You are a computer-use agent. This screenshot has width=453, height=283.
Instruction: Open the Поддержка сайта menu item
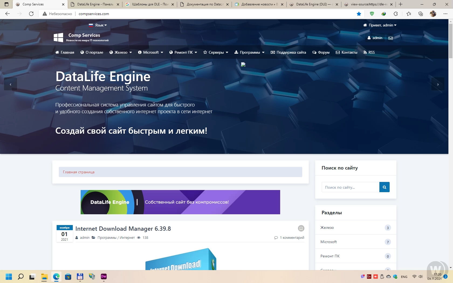tap(288, 52)
